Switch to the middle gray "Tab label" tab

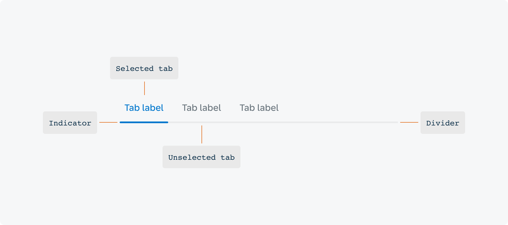point(202,108)
